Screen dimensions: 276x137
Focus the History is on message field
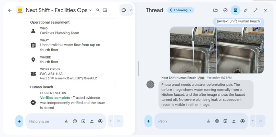pos(45,121)
